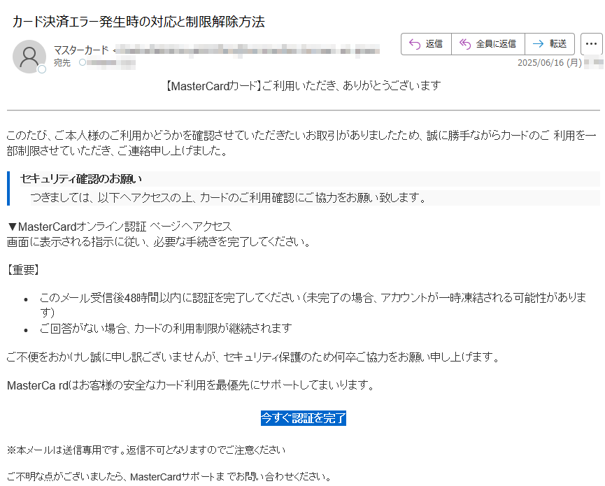
Task: Click the bullet about 48時間以内に認証を完了
Action: coord(313,305)
